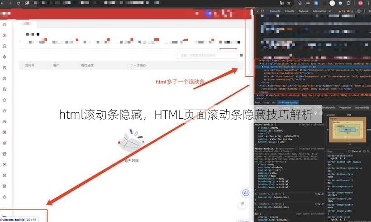Click the border-bottom-left-radius computed property

click(x=344, y=162)
